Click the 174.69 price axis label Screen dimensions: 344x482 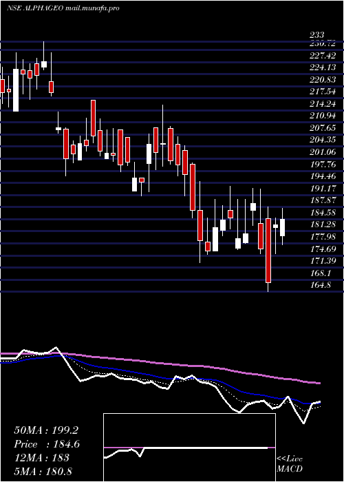point(324,249)
